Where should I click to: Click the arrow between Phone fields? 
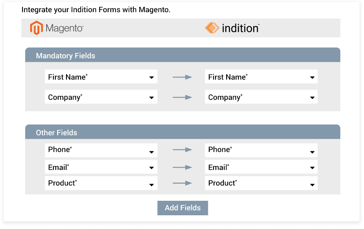pyautogui.click(x=182, y=150)
